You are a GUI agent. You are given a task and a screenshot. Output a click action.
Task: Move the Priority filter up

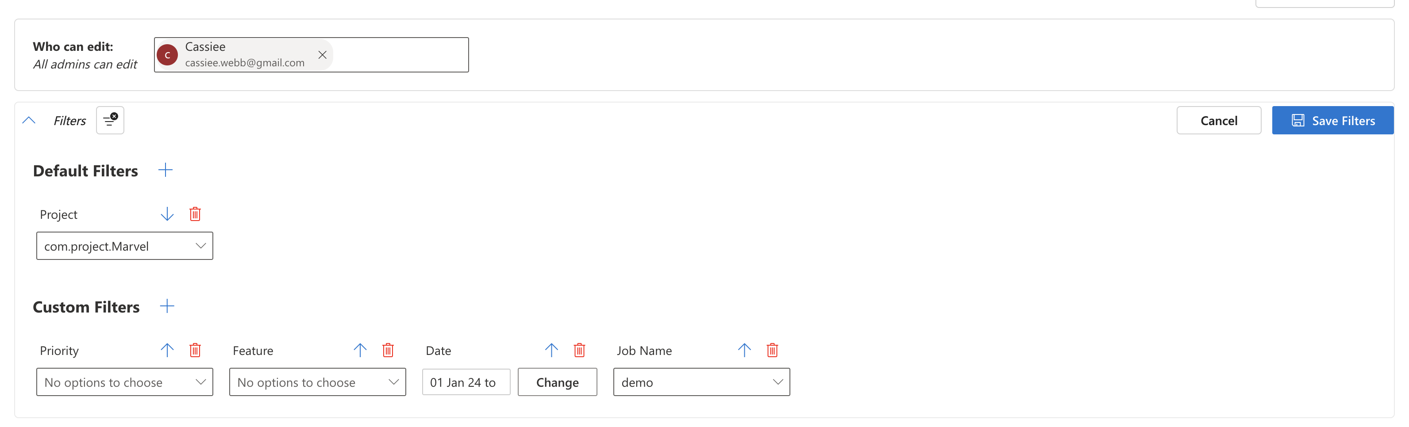pyautogui.click(x=167, y=350)
